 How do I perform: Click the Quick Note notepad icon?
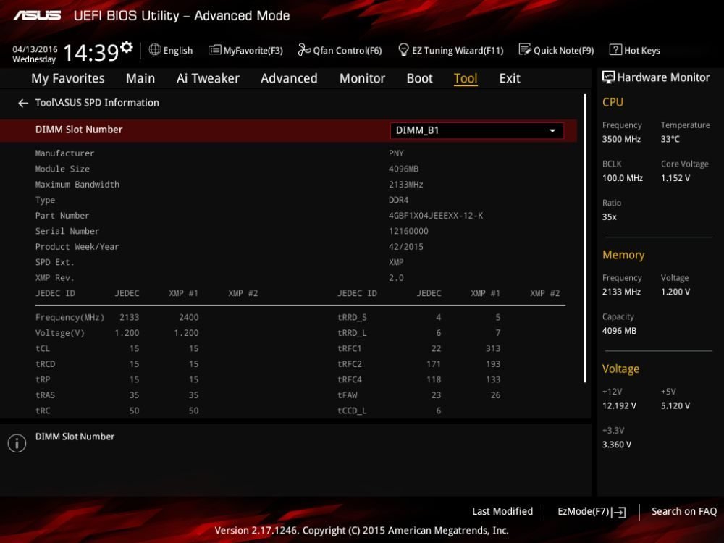pos(524,49)
